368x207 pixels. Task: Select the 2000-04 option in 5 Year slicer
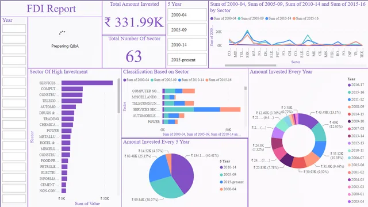tap(187, 15)
